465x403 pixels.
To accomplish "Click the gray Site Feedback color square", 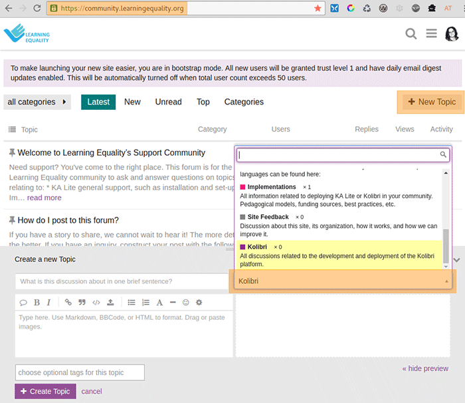I will pos(242,217).
